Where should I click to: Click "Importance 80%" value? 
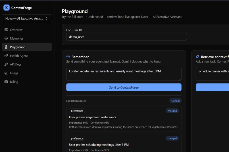point(78,123)
